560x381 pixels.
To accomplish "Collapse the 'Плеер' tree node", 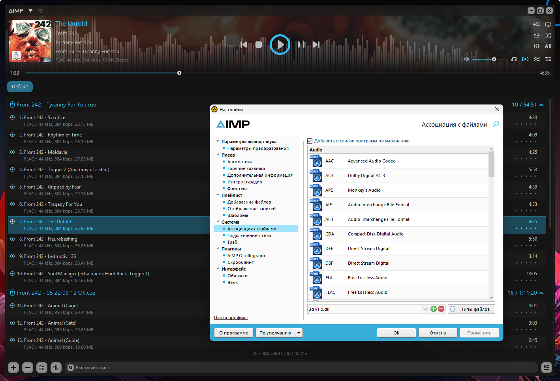I will coord(218,155).
